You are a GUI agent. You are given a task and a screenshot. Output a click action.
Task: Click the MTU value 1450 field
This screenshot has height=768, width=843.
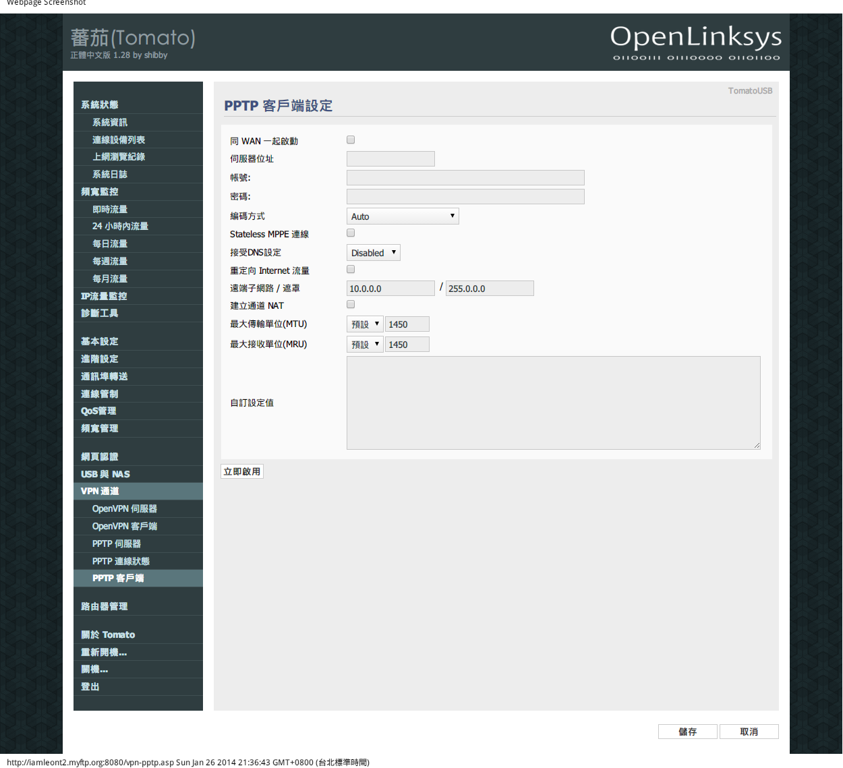(x=407, y=324)
